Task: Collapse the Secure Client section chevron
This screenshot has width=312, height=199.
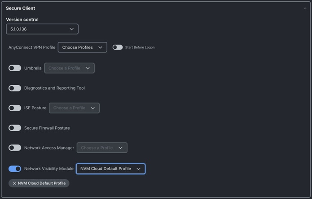Action: tap(305, 8)
